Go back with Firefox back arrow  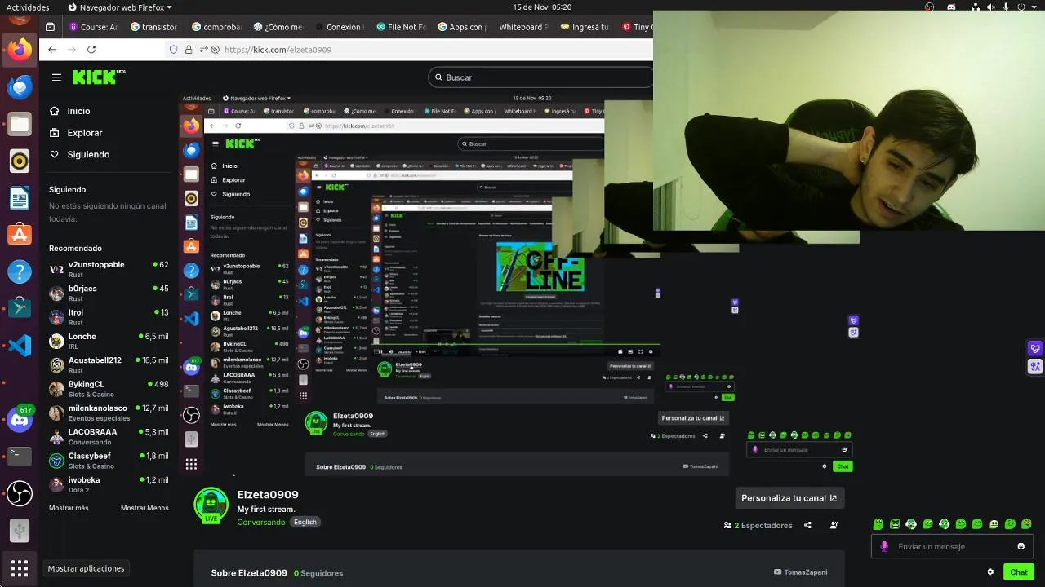pos(52,50)
